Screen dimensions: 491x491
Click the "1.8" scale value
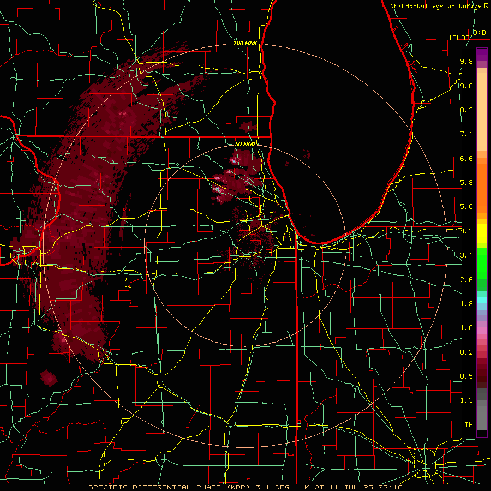(466, 304)
